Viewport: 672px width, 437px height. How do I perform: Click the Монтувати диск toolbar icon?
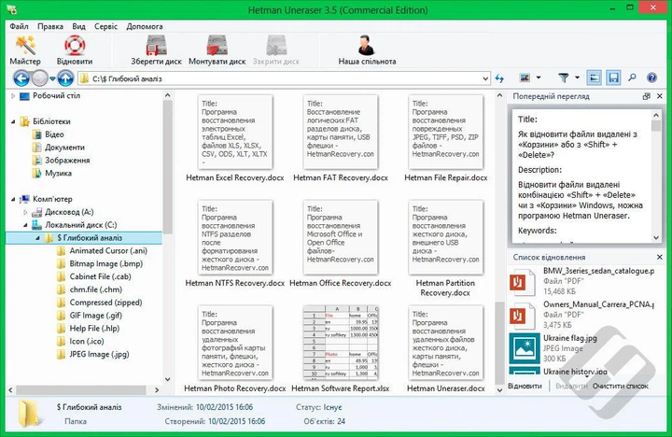click(217, 49)
